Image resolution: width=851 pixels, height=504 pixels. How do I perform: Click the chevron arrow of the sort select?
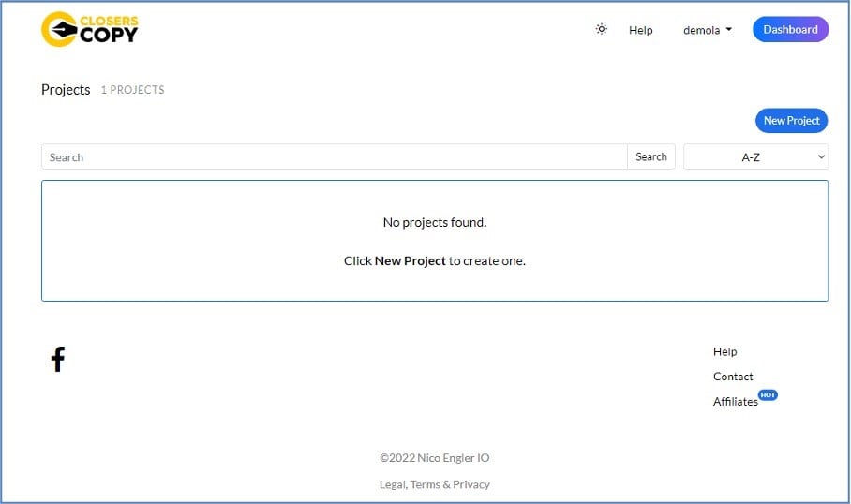pos(821,156)
